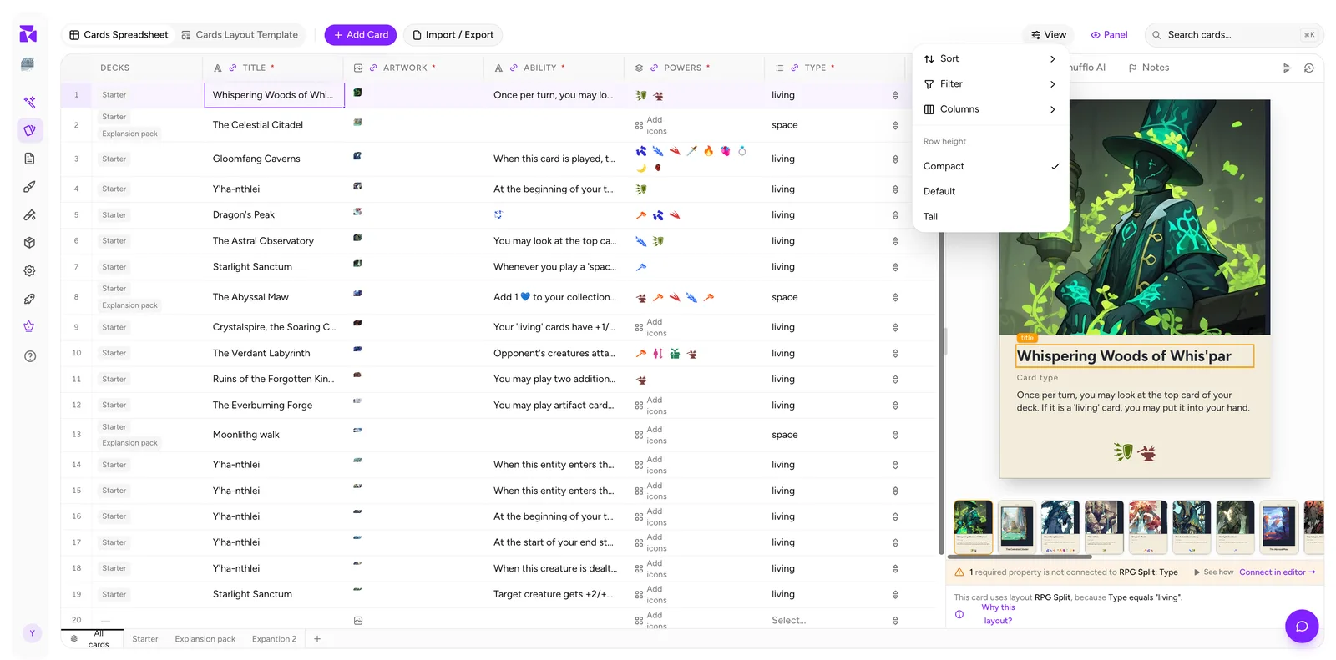Click the spreadsheet vertical scrollbar
The width and height of the screenshot is (1336, 660).
click(941, 392)
